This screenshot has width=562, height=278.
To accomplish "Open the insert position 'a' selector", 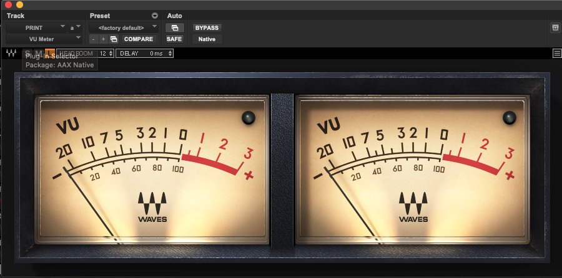I will click(76, 28).
